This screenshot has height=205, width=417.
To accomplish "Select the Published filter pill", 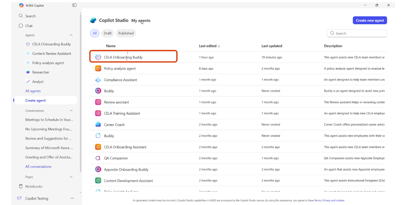I will pyautogui.click(x=126, y=33).
